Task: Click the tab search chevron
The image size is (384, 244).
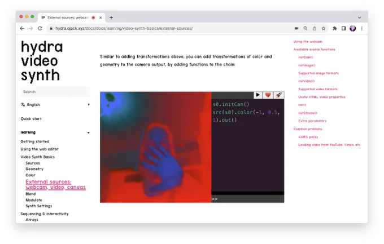Action: pyautogui.click(x=359, y=17)
